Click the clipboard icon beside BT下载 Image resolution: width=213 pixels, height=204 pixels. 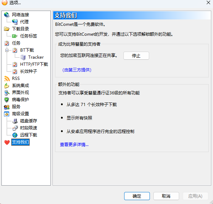tap(15, 50)
